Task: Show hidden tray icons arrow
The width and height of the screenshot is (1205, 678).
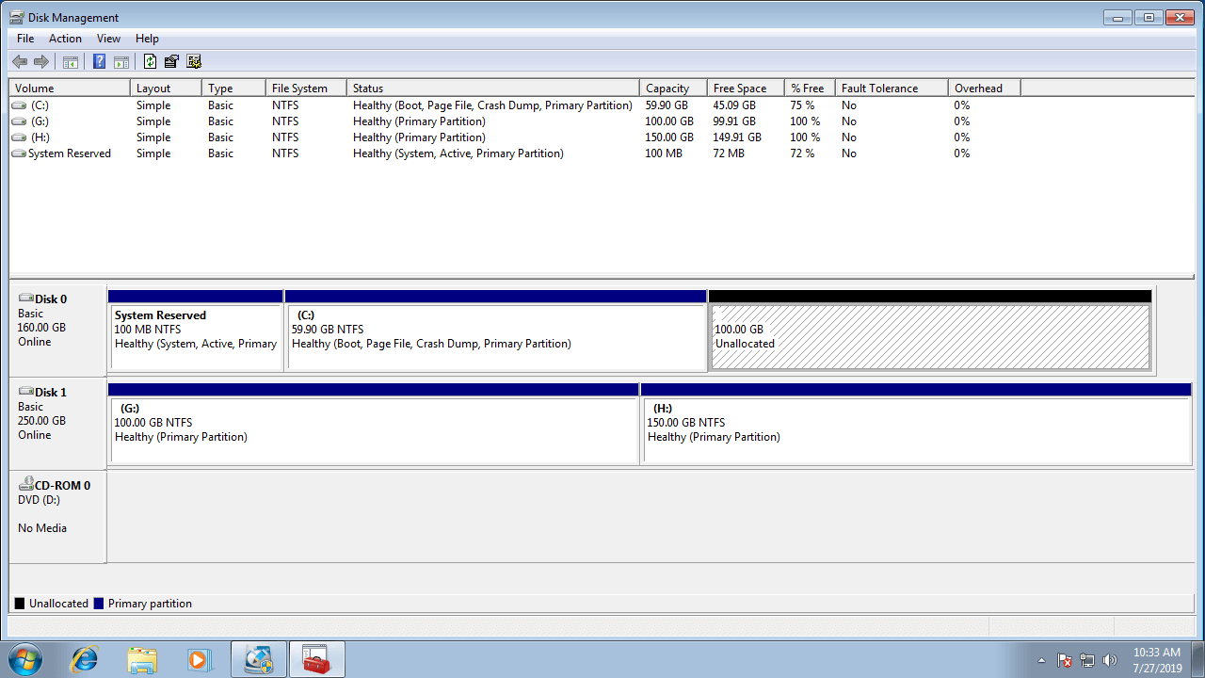Action: click(x=1041, y=660)
